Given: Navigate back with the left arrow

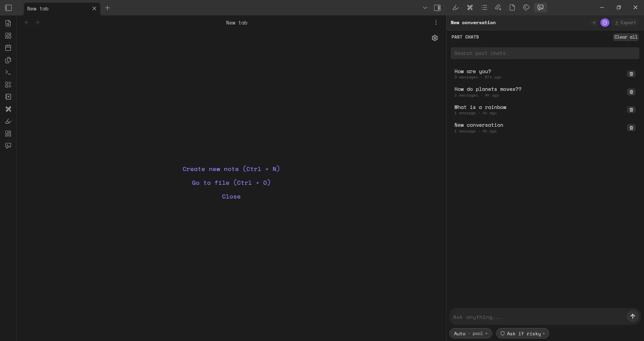Looking at the screenshot, I should [27, 22].
